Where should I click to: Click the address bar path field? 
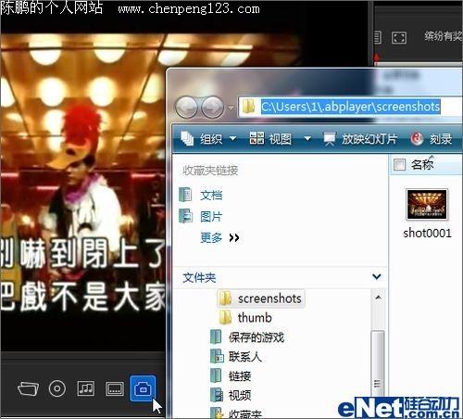coord(351,107)
